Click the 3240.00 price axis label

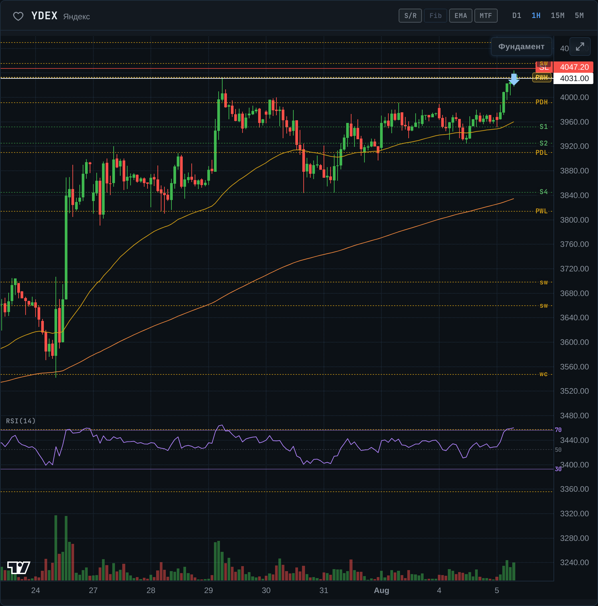[x=574, y=562]
